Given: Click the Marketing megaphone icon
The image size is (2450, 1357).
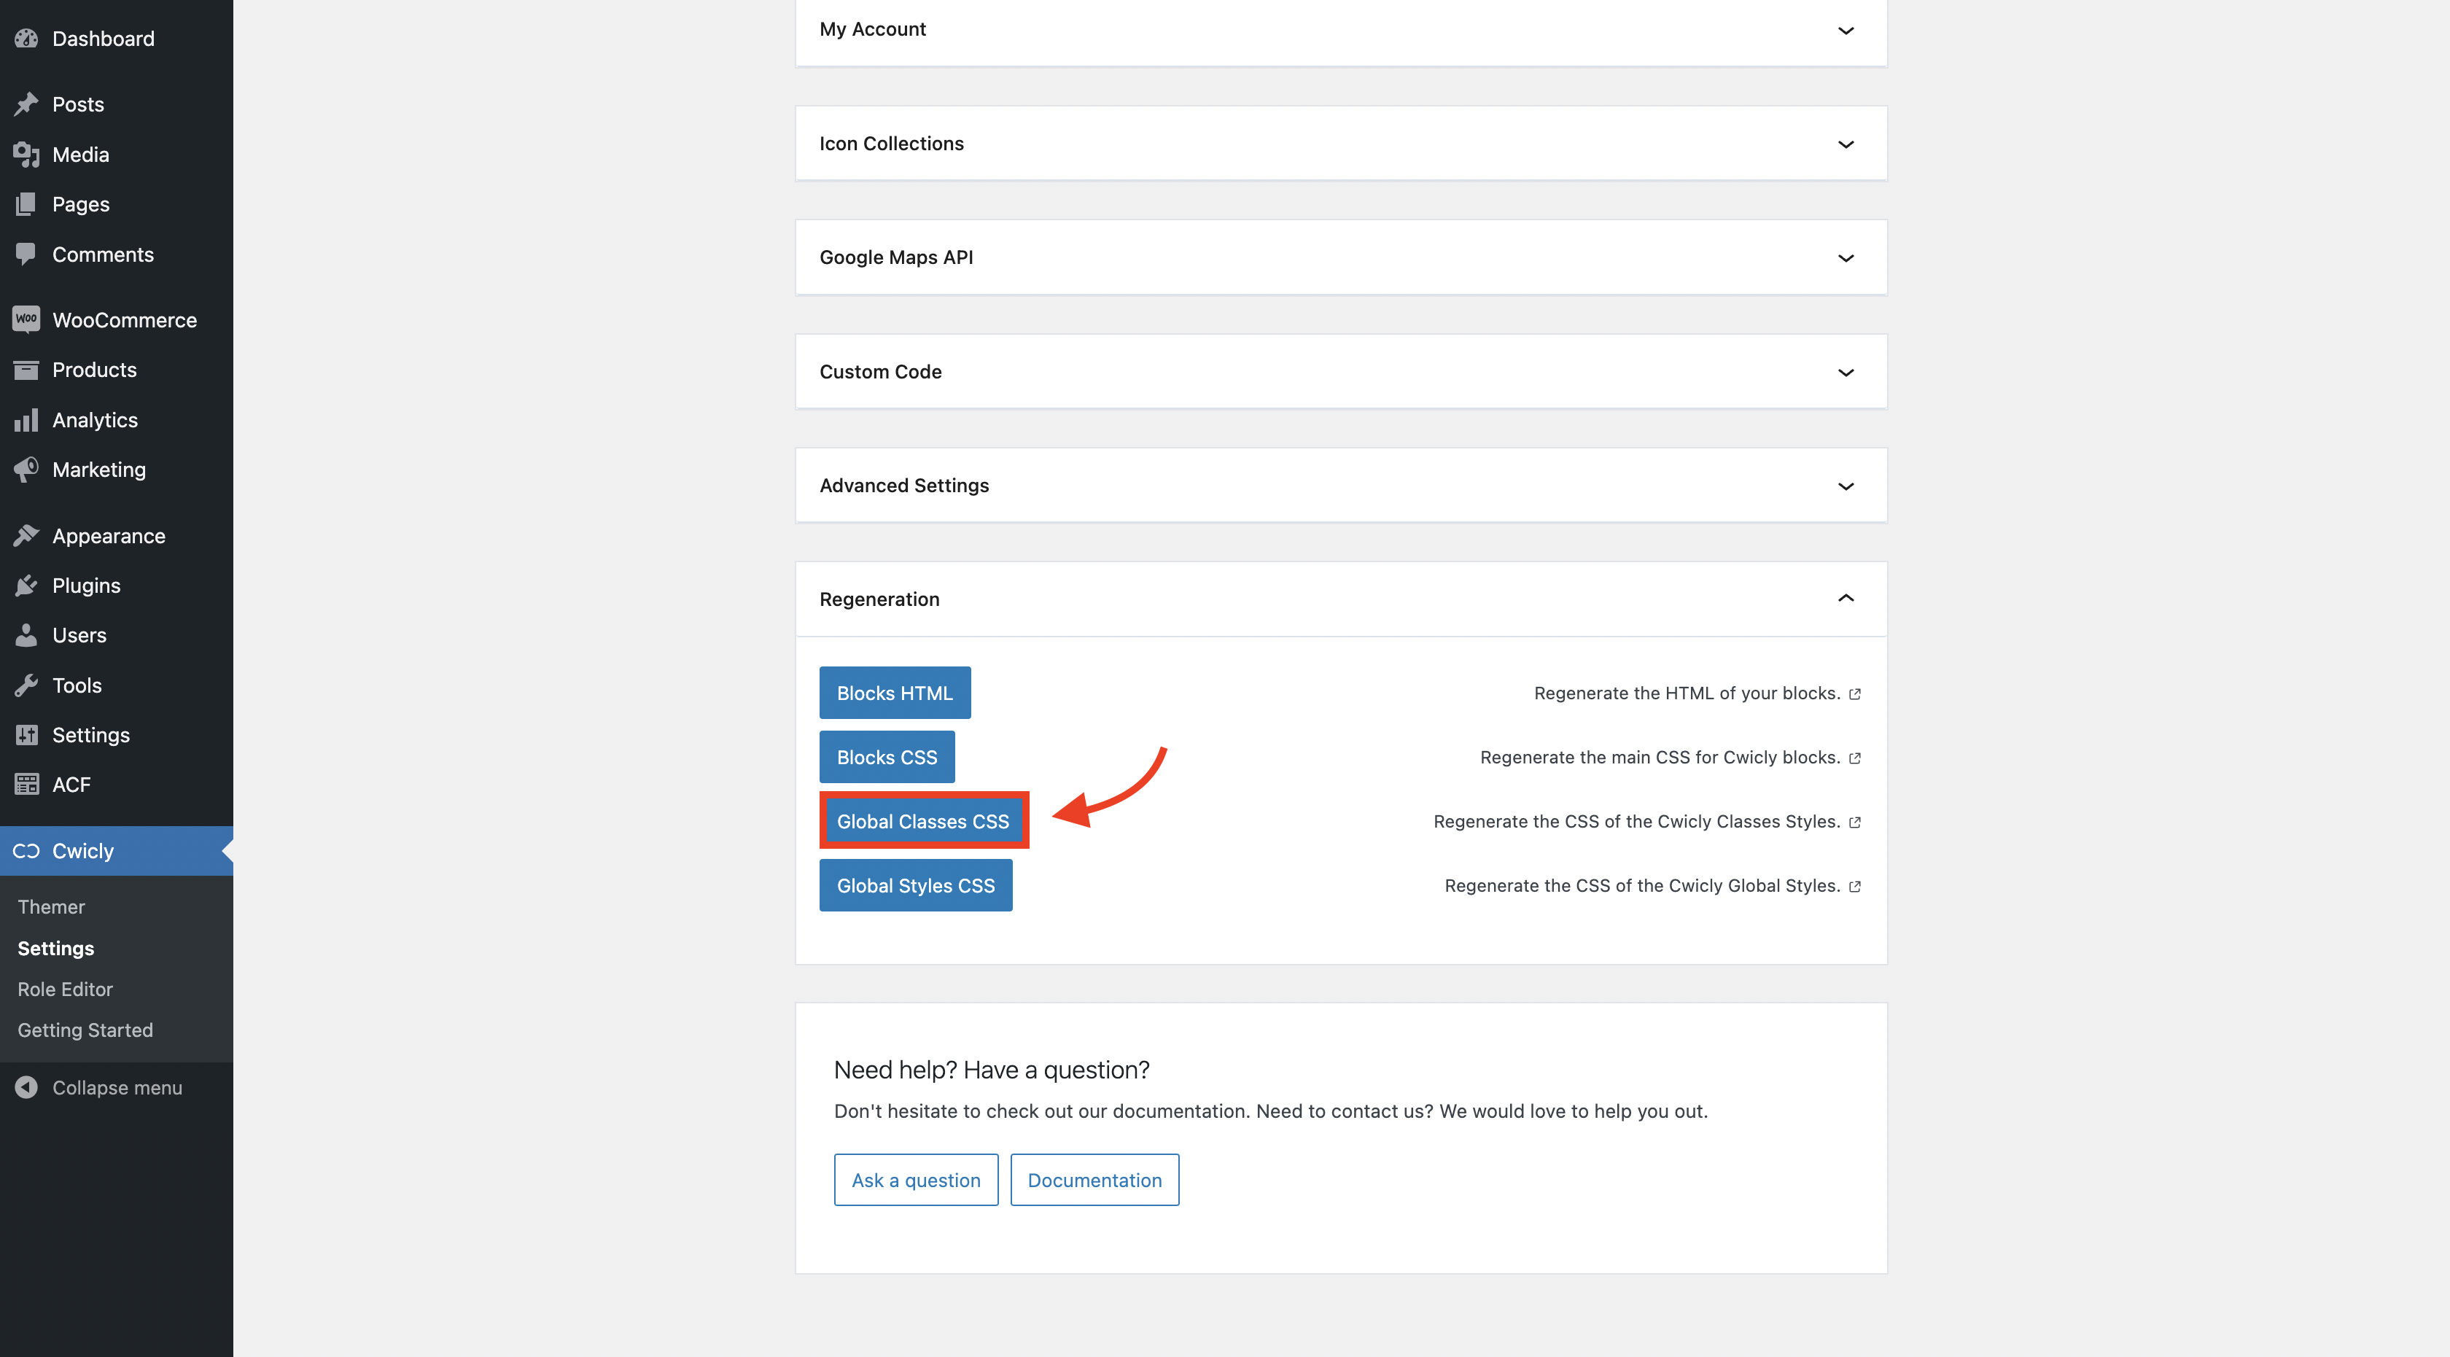Looking at the screenshot, I should point(27,470).
